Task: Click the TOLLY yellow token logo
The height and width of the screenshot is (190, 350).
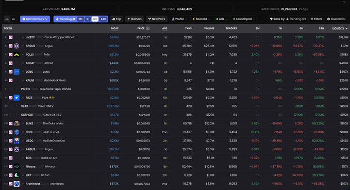Action: (16, 55)
